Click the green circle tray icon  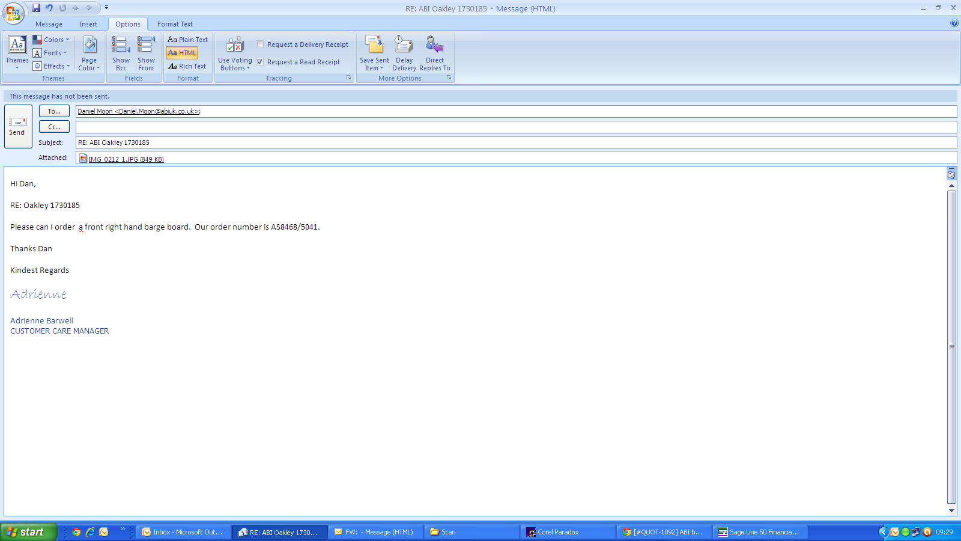pos(906,532)
